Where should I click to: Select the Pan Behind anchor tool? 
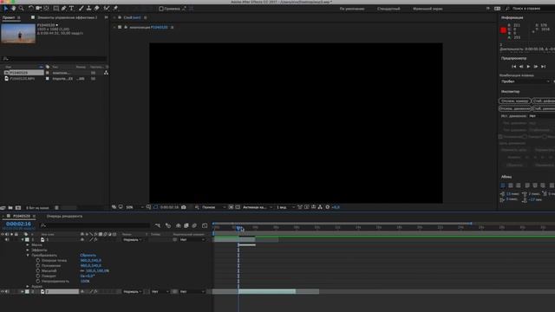46,8
